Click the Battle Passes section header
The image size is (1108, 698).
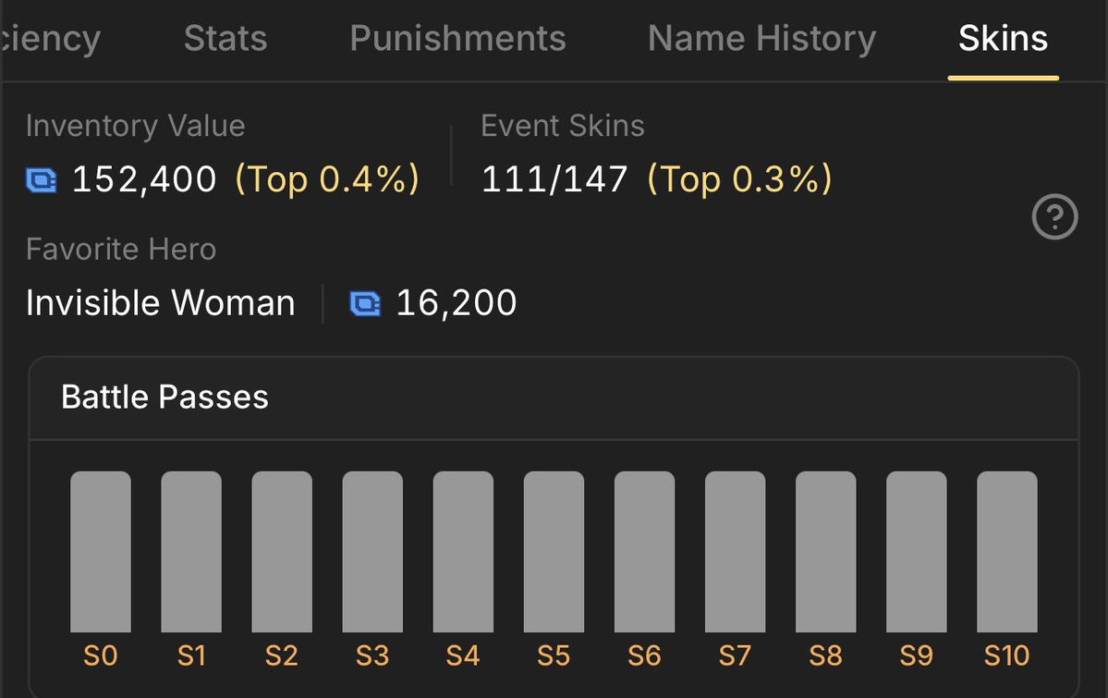point(164,397)
